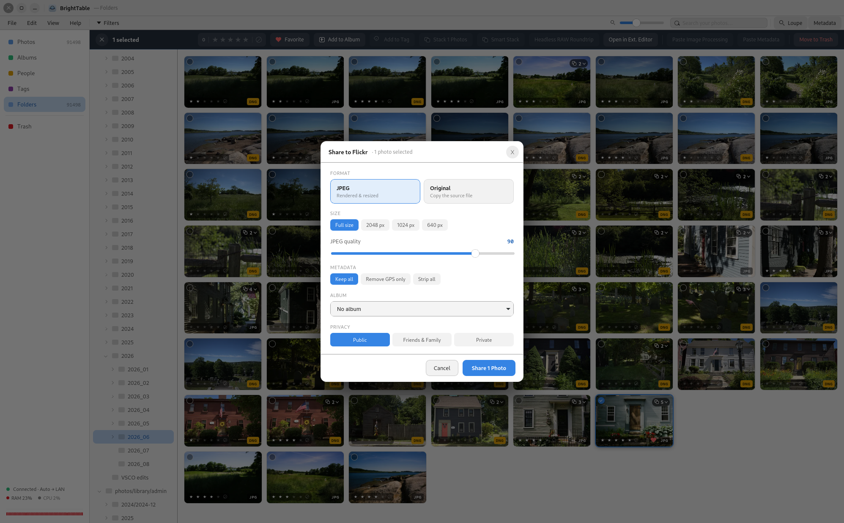The width and height of the screenshot is (844, 523).
Task: Click the 2004 folder icon
Action: [115, 58]
